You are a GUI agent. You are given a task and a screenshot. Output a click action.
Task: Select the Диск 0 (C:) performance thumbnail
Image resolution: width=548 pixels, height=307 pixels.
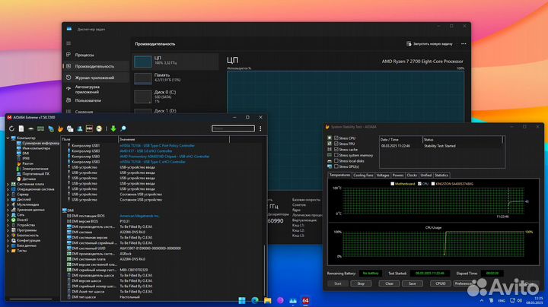[x=143, y=97]
